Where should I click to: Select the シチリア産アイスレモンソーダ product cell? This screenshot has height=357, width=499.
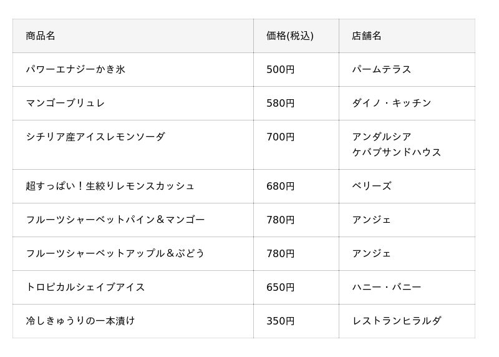click(95, 137)
